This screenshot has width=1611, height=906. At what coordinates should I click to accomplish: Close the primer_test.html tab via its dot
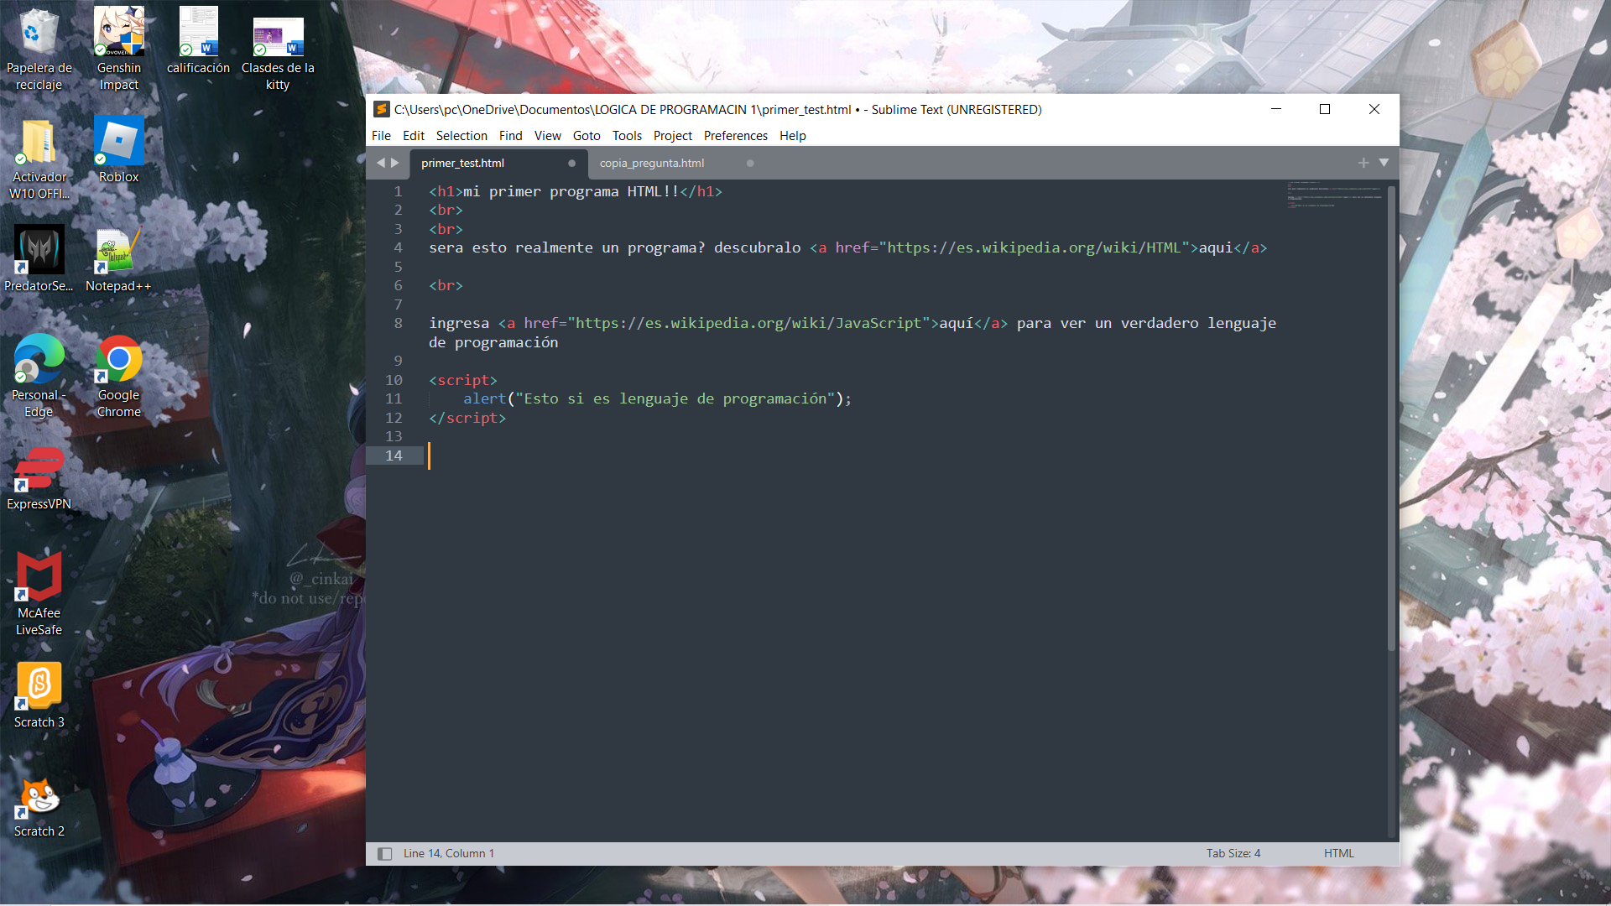[572, 164]
